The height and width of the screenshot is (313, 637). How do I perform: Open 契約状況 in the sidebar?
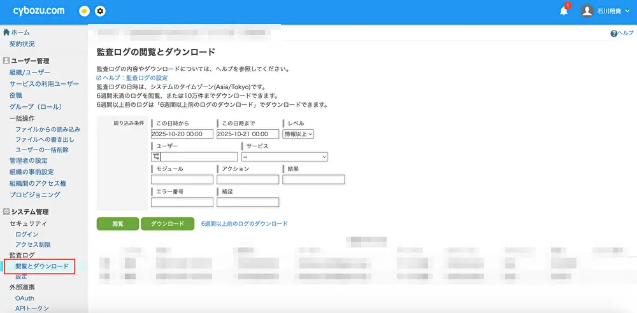22,44
